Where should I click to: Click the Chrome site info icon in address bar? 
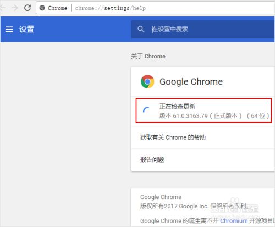click(x=42, y=8)
